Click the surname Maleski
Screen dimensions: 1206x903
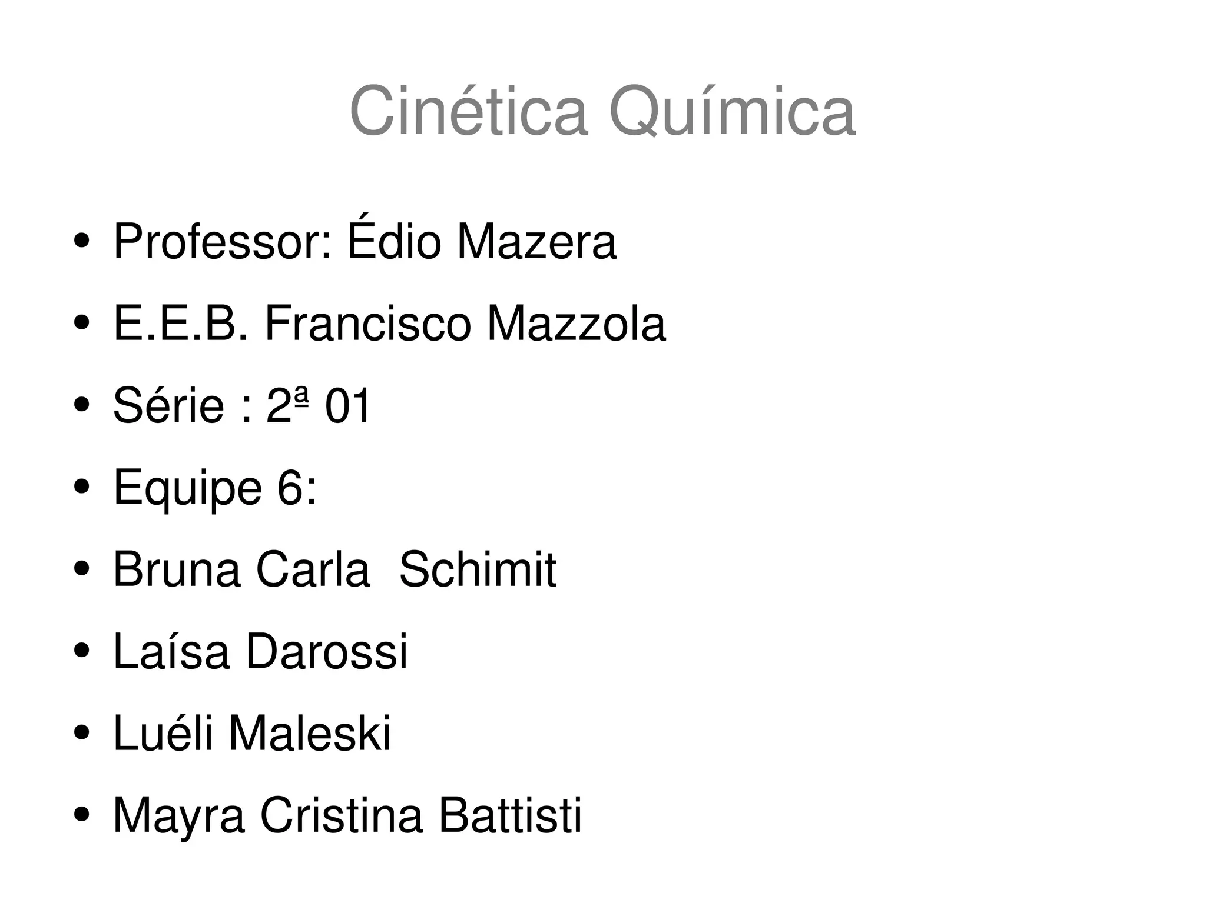pos(310,732)
